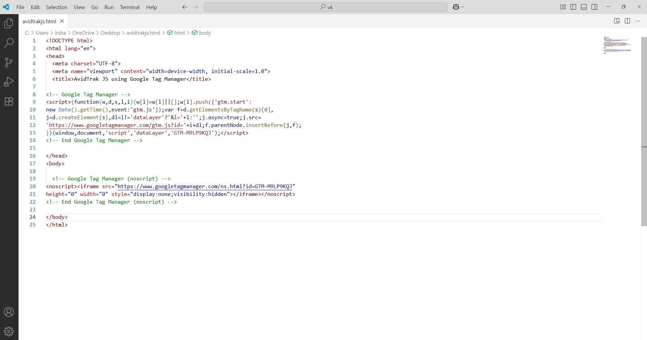Viewport: 647px width, 340px height.
Task: Select the Search icon in activity bar
Action: 9,43
